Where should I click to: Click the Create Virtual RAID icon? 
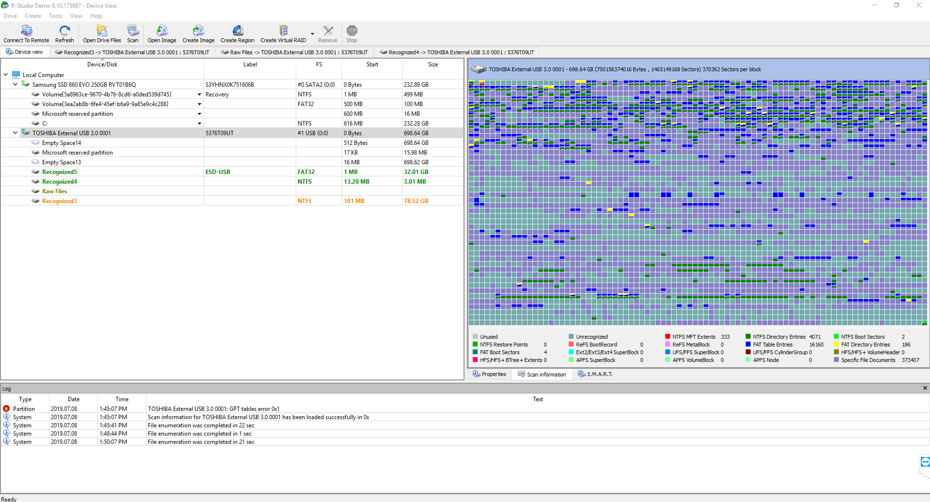[x=284, y=31]
